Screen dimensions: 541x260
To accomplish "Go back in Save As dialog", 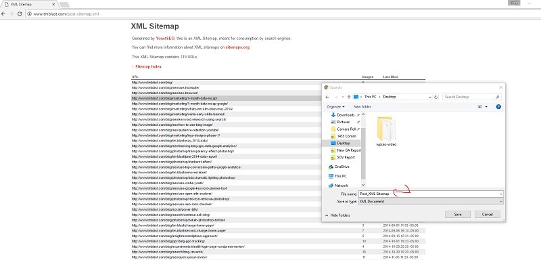I will (327, 97).
